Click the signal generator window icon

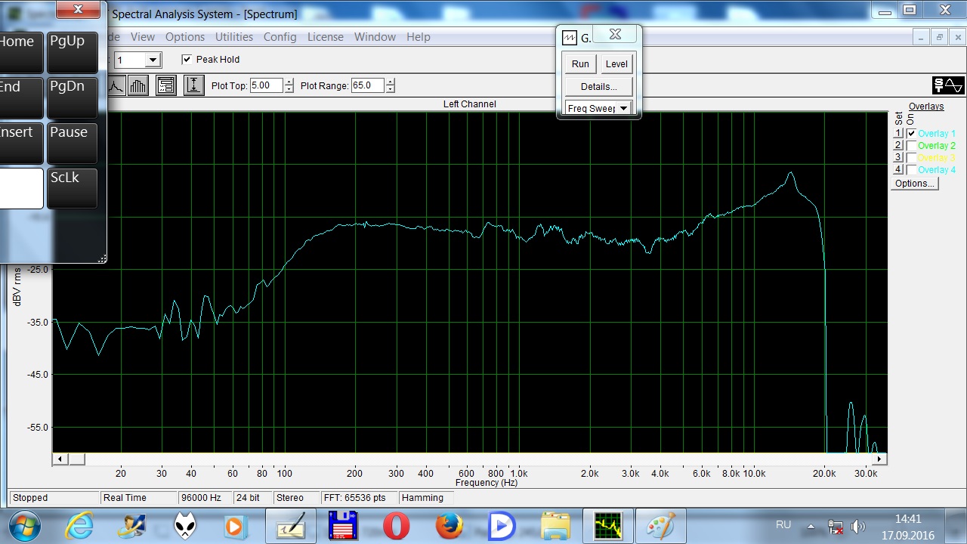570,38
